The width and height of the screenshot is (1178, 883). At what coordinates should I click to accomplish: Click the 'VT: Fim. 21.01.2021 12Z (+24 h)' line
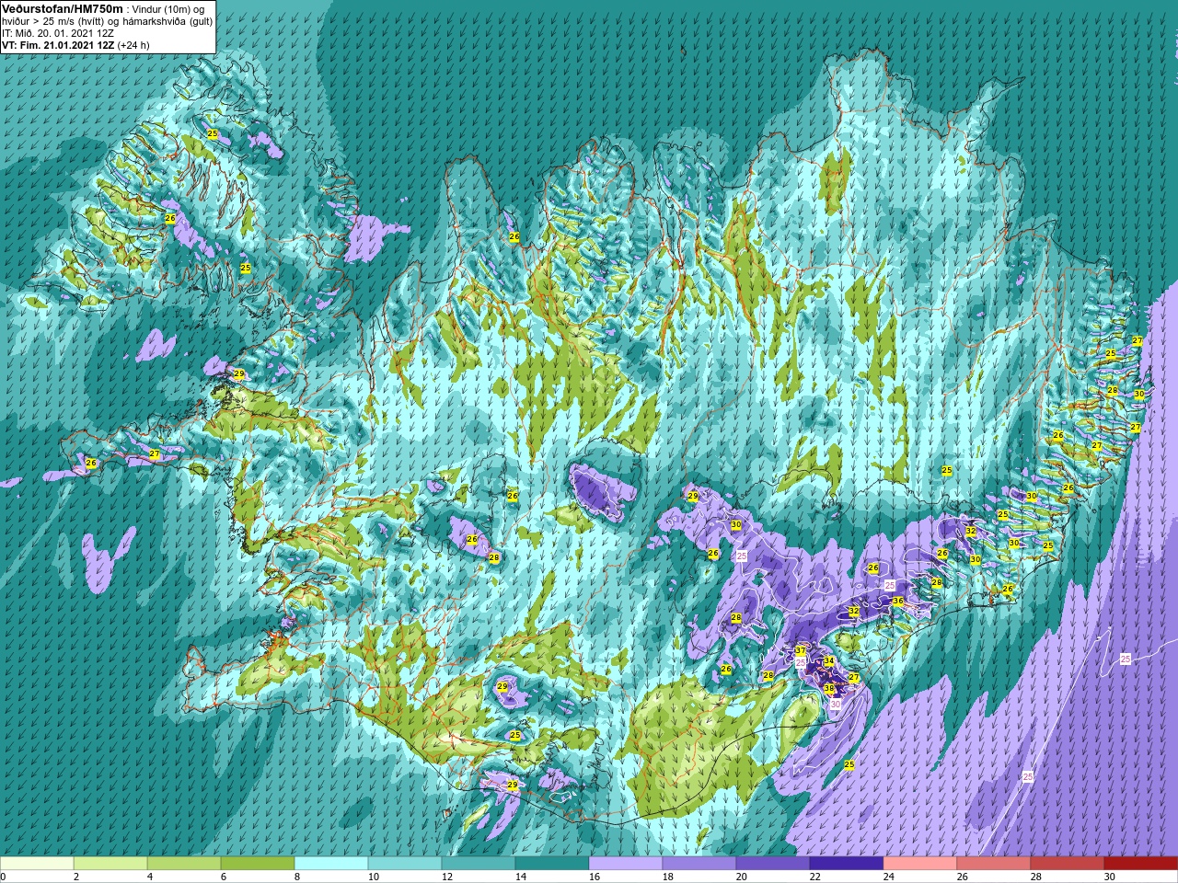75,45
